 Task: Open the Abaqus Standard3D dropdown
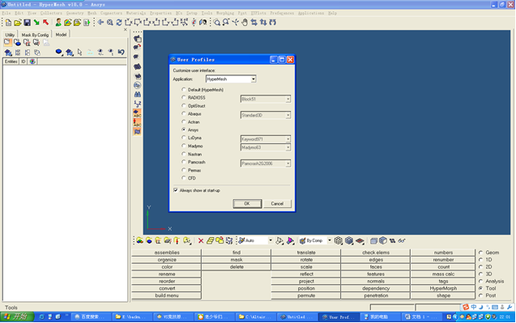click(288, 115)
